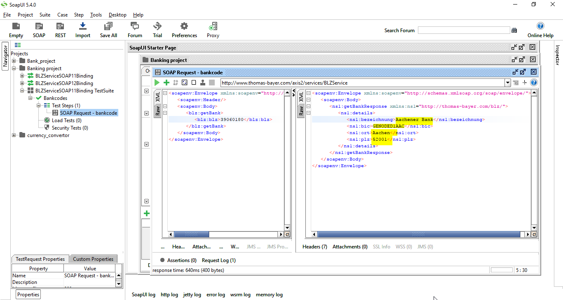This screenshot has height=300, width=563.
Task: Create a new REST project
Action: pyautogui.click(x=60, y=29)
